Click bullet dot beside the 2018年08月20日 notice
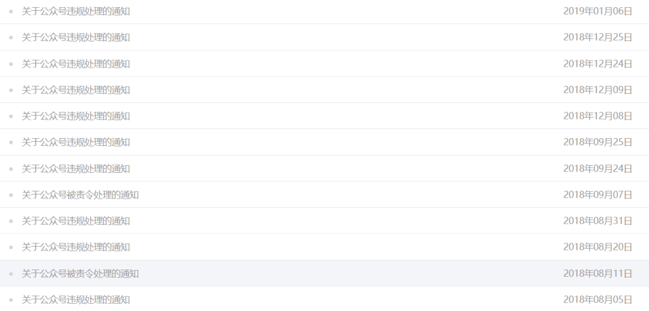This screenshot has height=311, width=649. pos(11,247)
